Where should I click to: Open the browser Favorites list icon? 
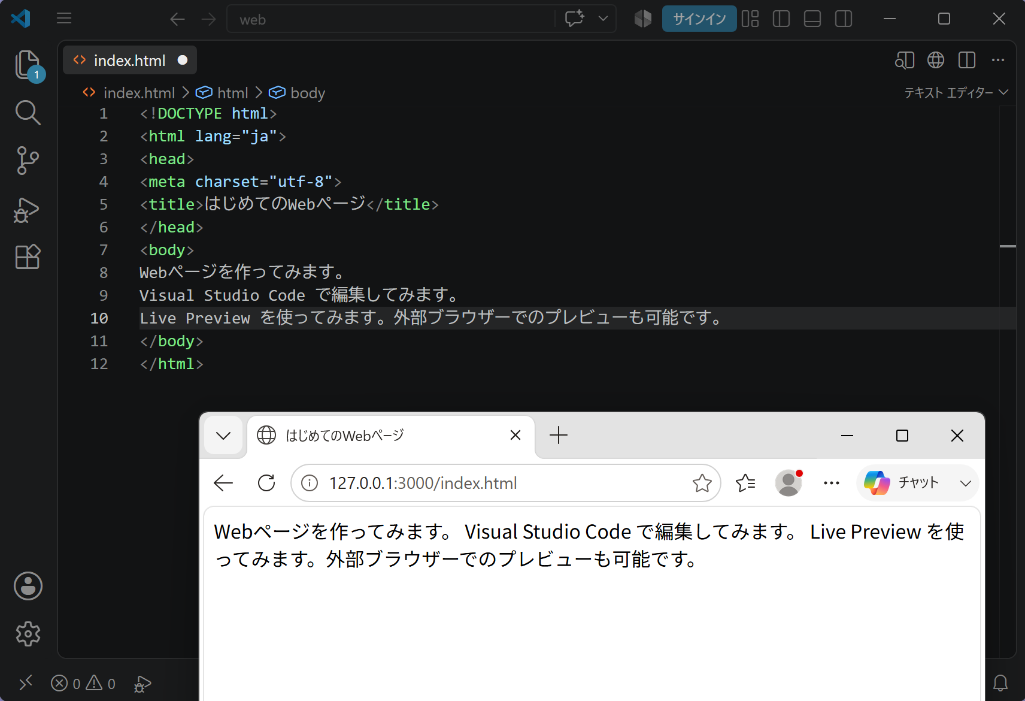click(x=745, y=483)
